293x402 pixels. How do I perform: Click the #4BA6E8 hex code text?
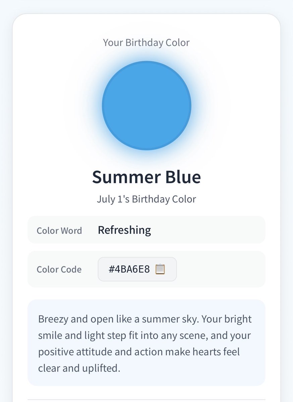(x=129, y=269)
